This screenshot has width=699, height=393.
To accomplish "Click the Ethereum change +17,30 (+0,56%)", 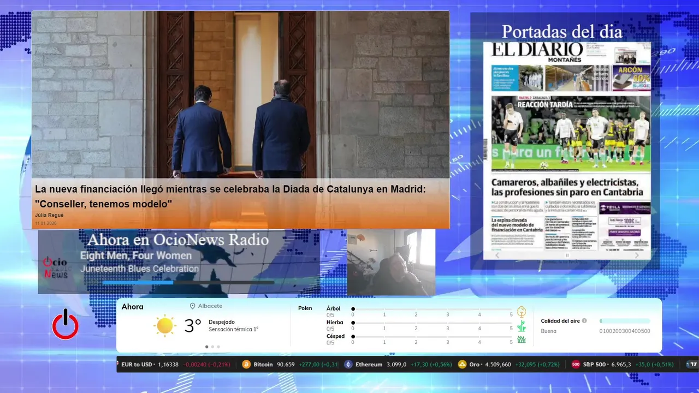I will [431, 365].
